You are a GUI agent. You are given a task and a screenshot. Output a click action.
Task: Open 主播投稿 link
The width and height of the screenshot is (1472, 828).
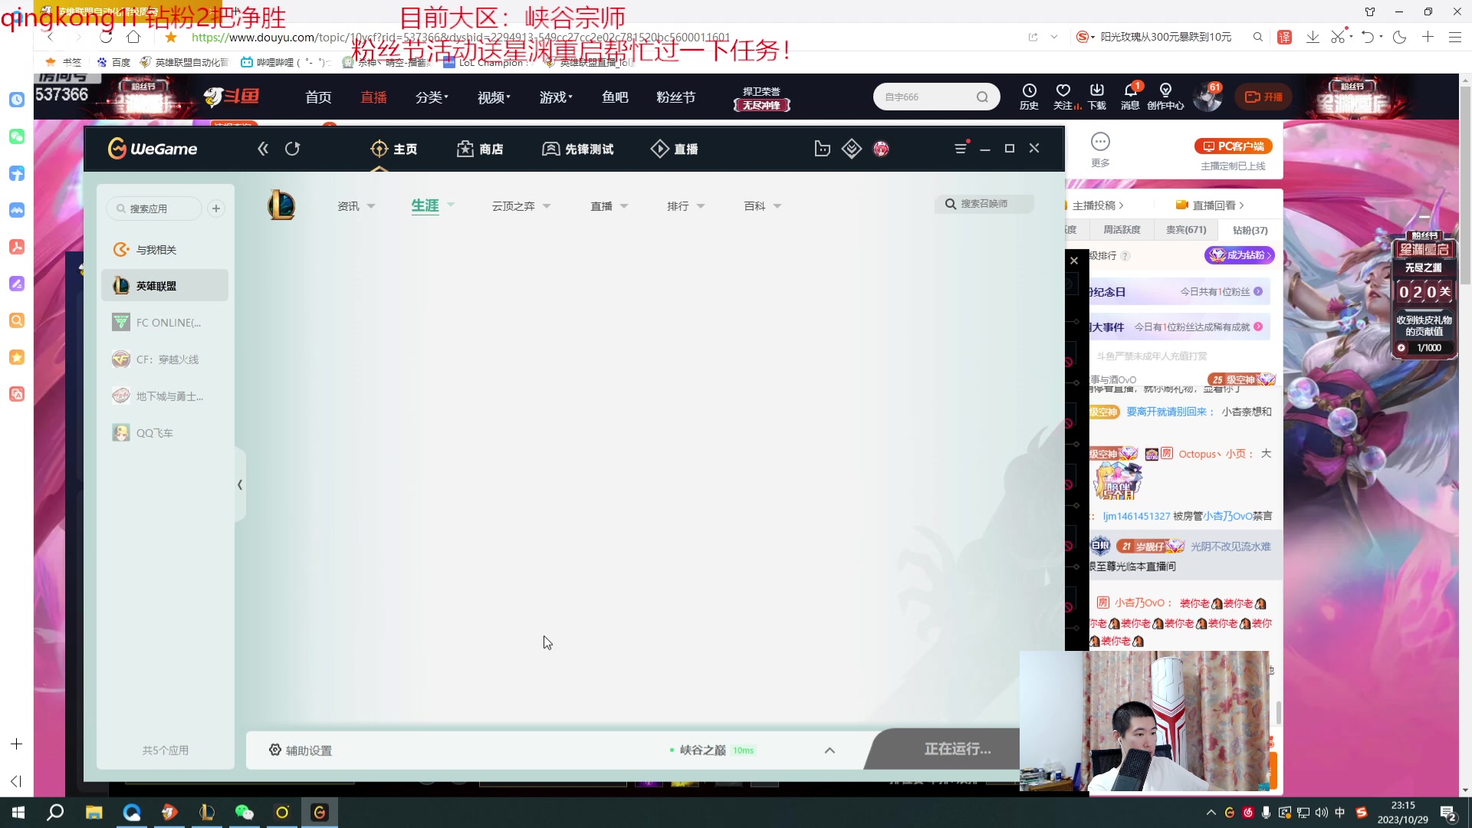[x=1096, y=205]
